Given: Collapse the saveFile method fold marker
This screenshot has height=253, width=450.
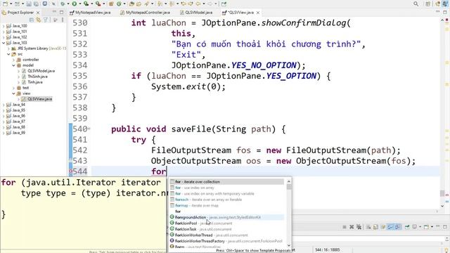Looking at the screenshot, I should click(x=89, y=129).
